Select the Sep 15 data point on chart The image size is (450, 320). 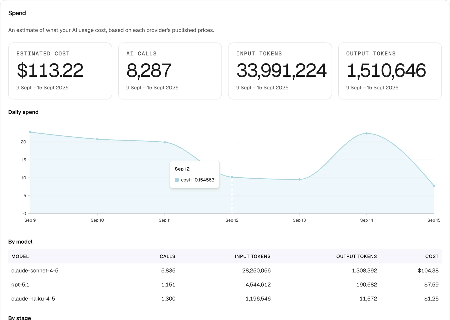[434, 186]
